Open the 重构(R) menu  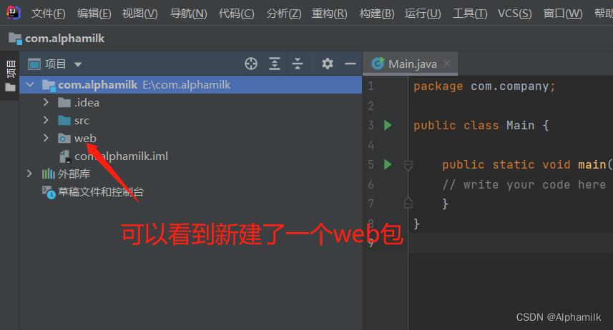(329, 14)
